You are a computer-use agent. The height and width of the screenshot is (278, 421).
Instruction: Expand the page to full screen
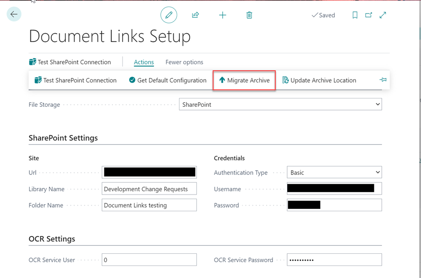pos(383,14)
